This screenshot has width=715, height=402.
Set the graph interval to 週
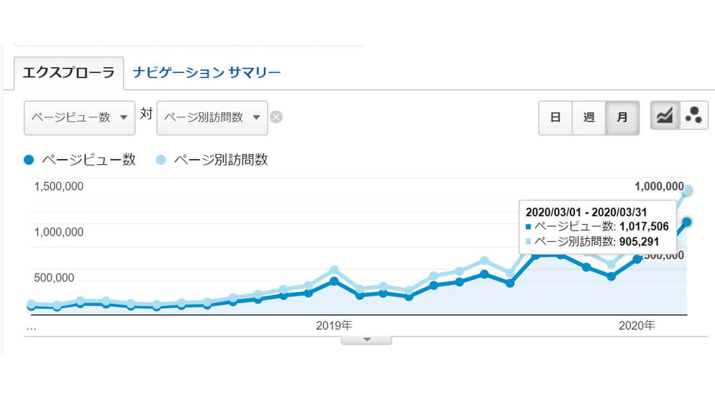(589, 118)
